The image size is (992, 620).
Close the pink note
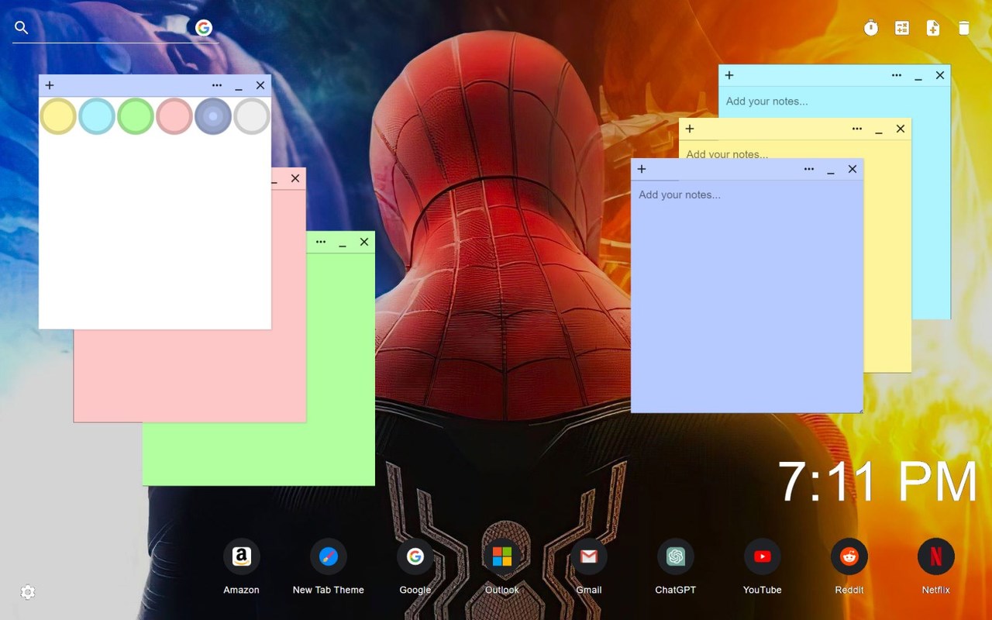click(295, 178)
